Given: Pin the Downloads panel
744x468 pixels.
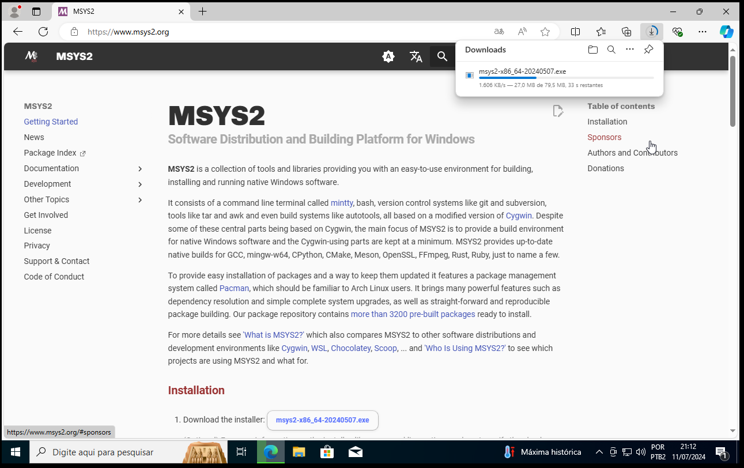Looking at the screenshot, I should click(648, 50).
